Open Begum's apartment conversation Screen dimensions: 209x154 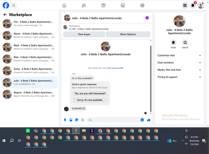click(x=29, y=94)
